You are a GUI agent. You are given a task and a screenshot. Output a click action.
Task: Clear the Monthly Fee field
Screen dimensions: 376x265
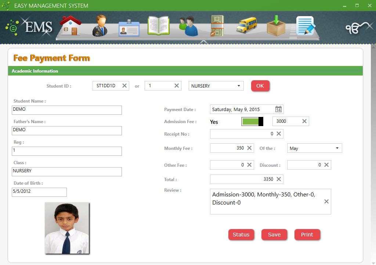[x=249, y=148]
